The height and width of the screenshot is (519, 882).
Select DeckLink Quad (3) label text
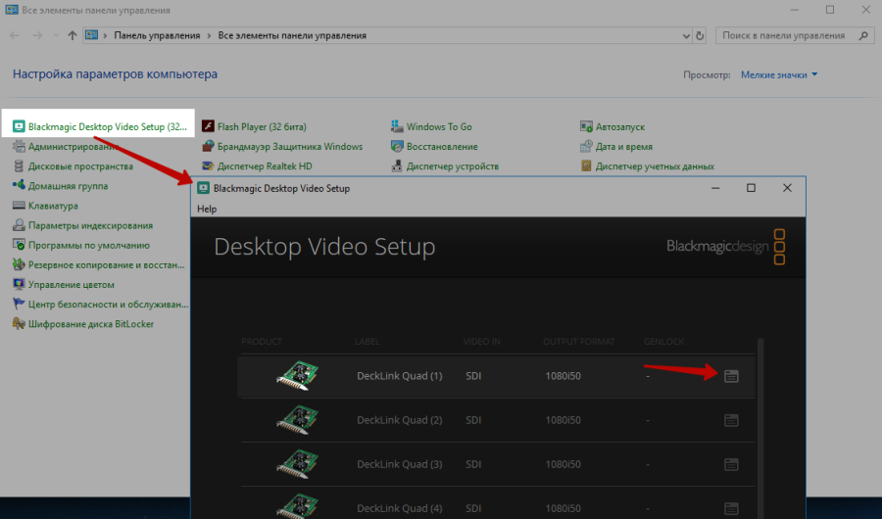pos(400,464)
